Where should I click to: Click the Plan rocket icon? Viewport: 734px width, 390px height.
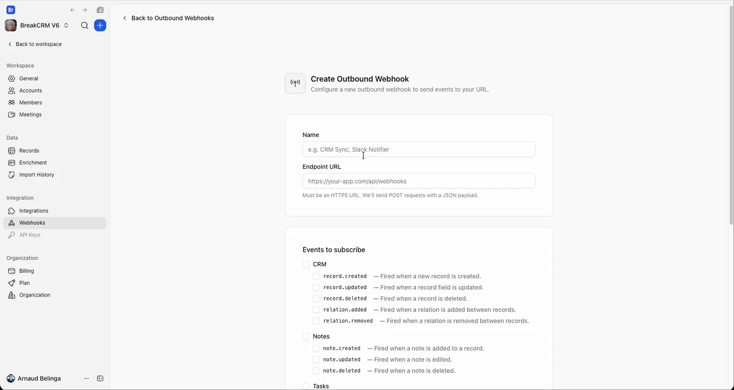pos(11,283)
